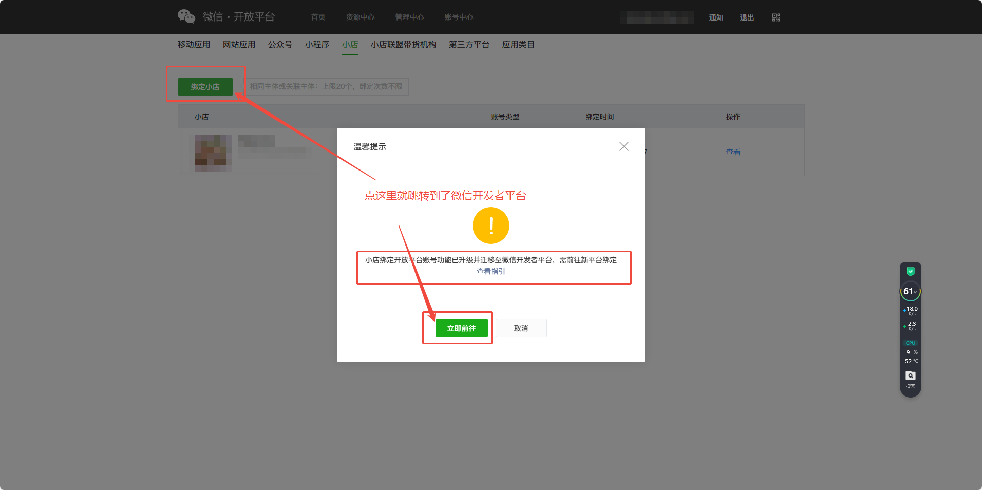Click the blurred account name in header
This screenshot has height=490, width=982.
[x=657, y=17]
